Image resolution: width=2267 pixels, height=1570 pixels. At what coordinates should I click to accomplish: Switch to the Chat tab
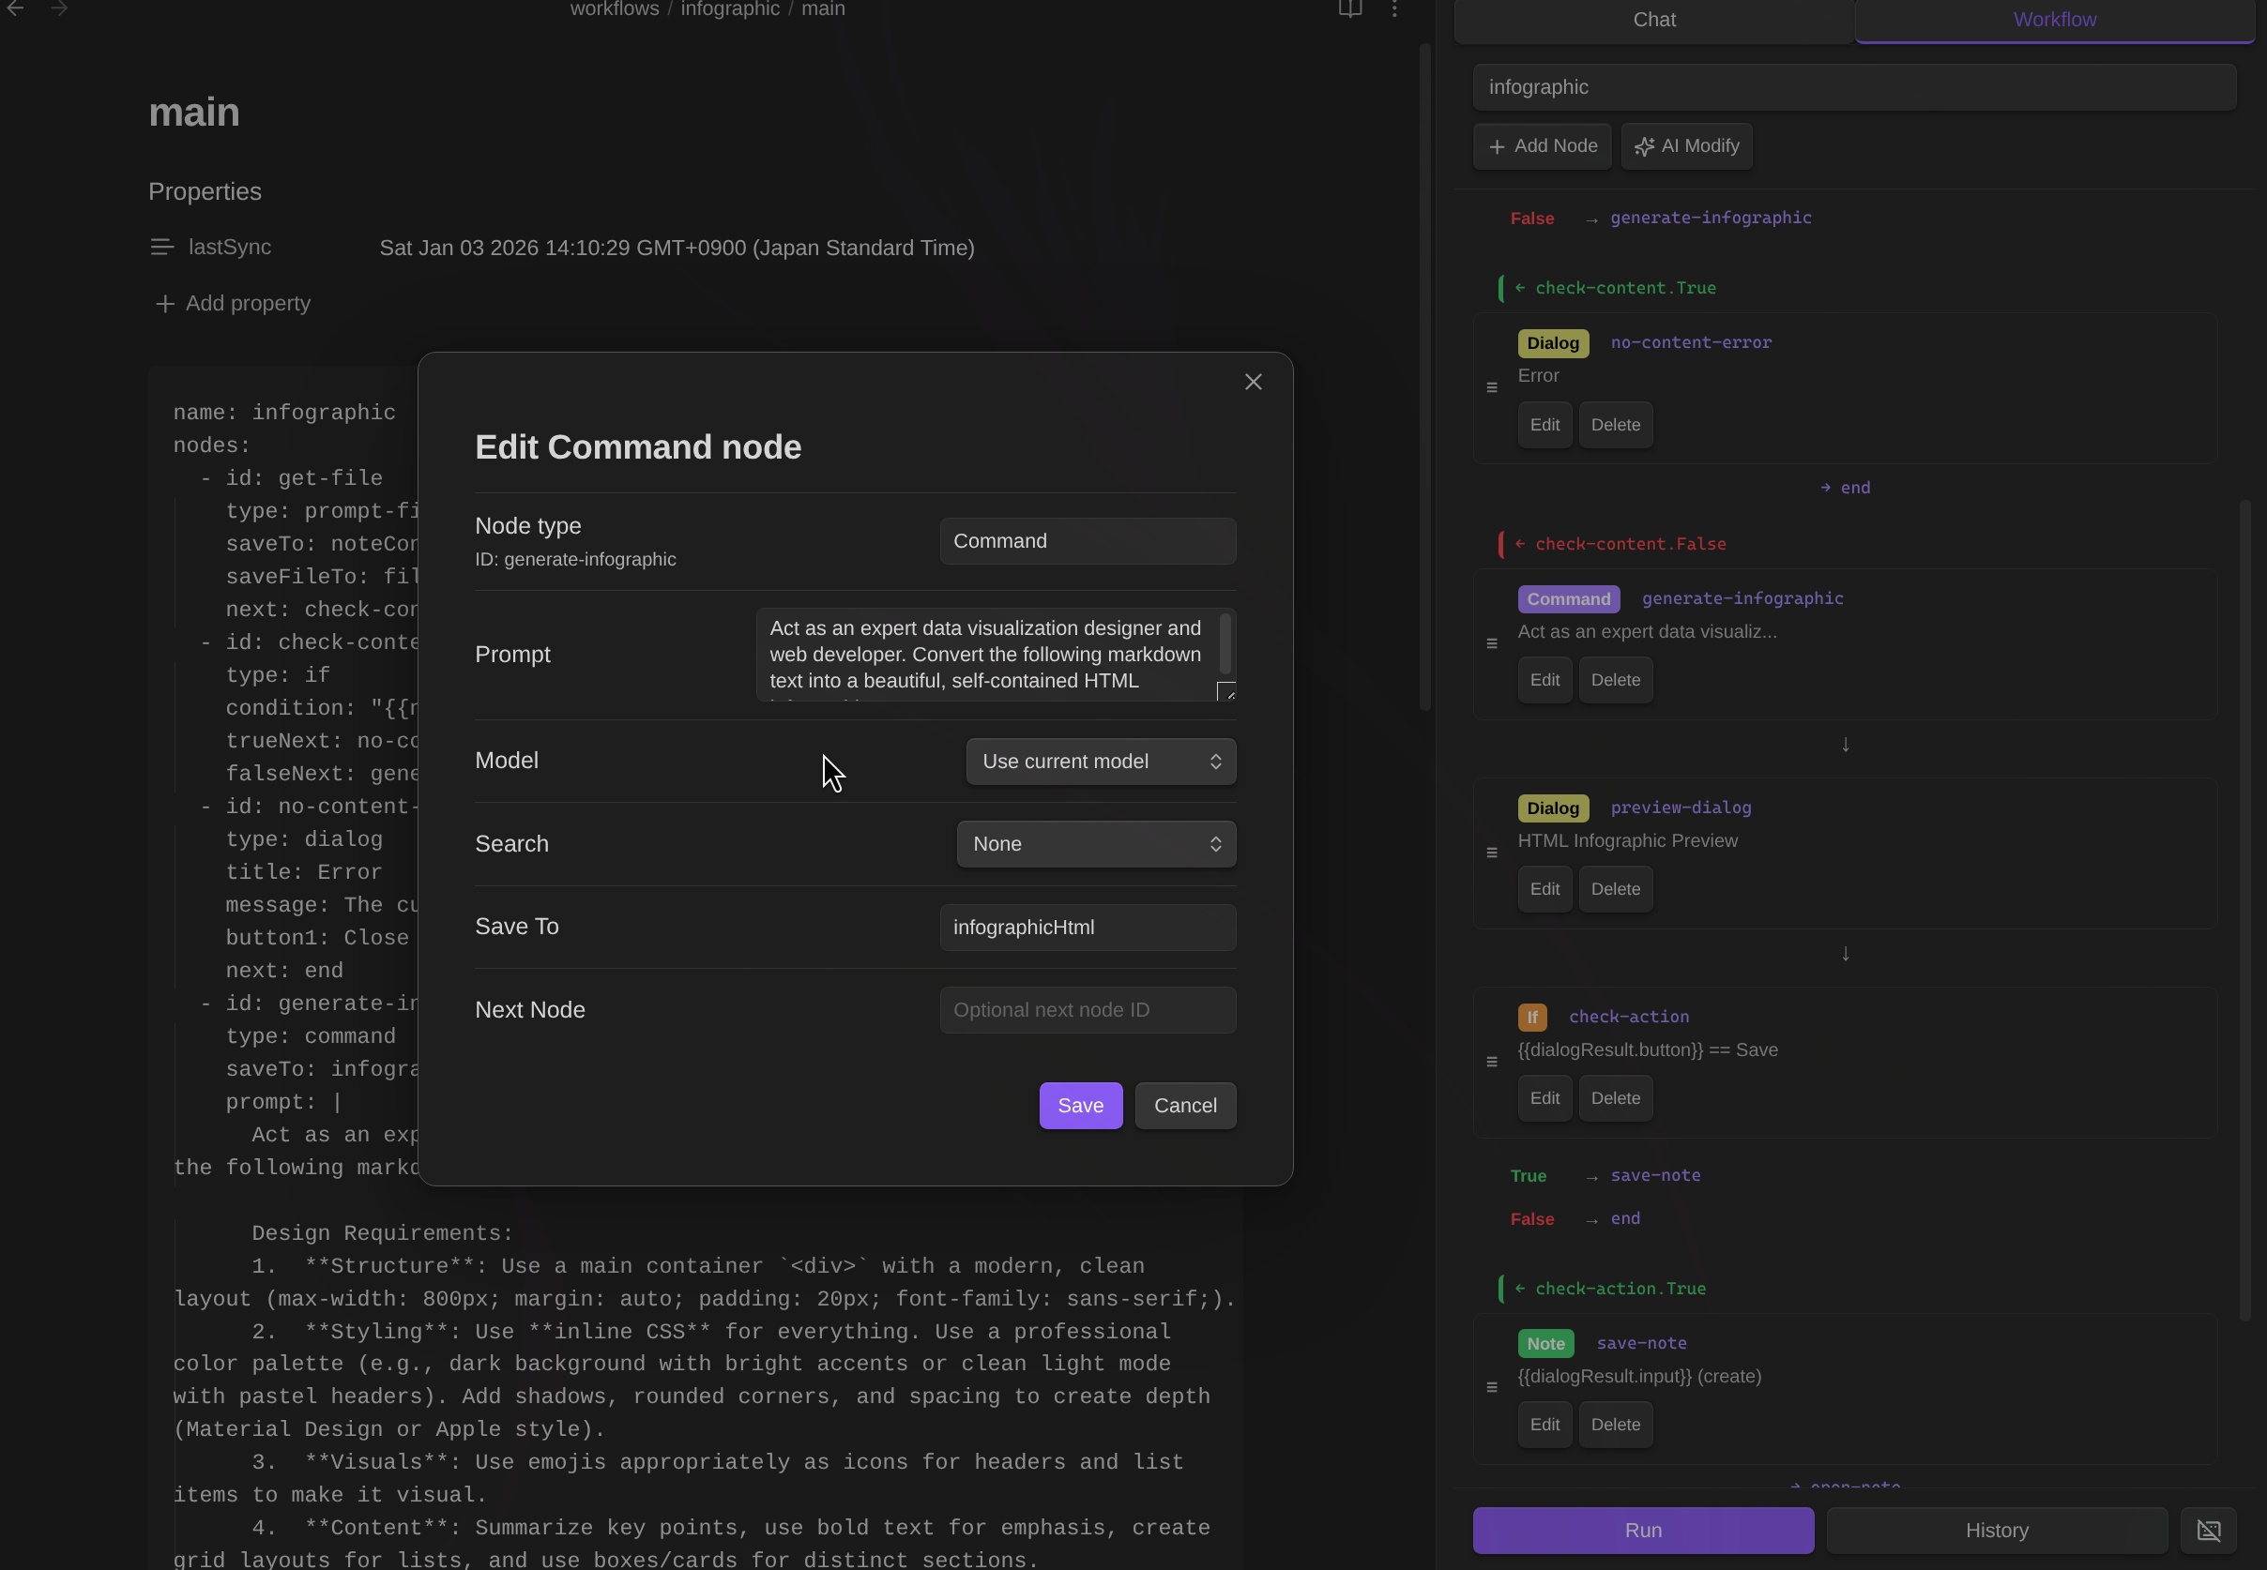coord(1654,20)
